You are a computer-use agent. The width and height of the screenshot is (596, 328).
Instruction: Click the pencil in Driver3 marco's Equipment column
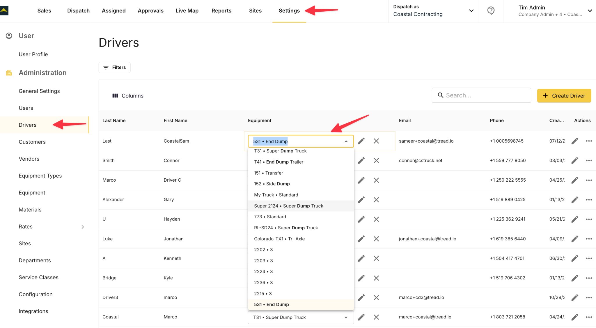coord(361,297)
